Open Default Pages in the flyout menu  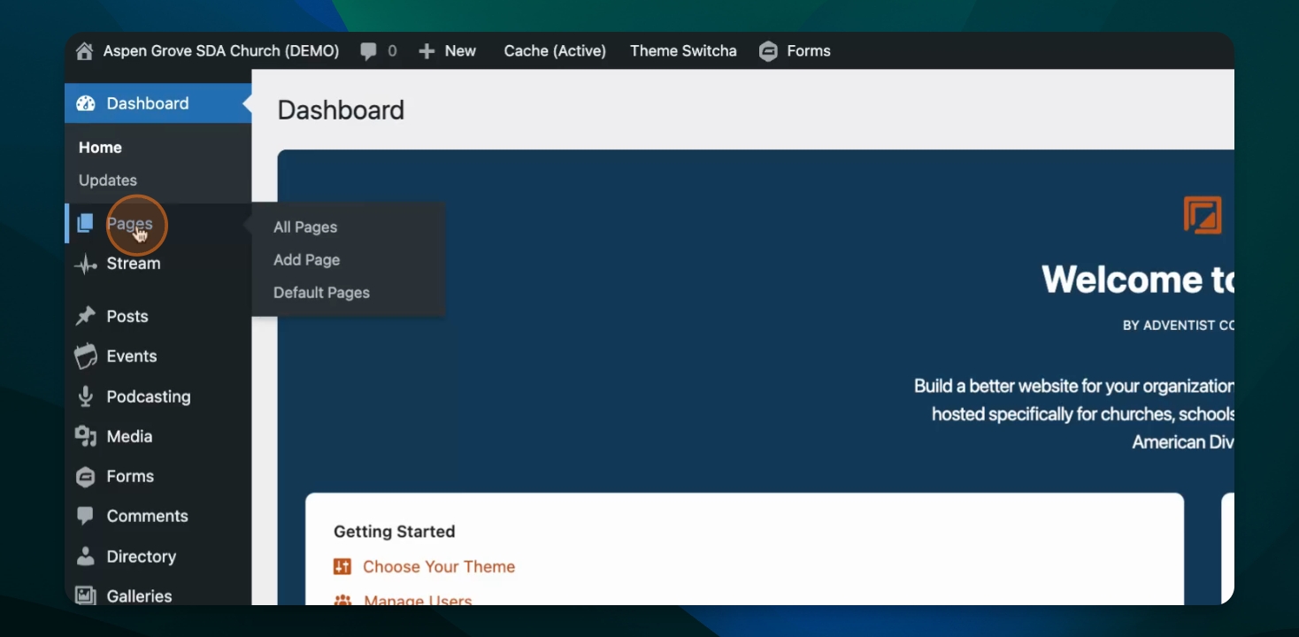[321, 293]
